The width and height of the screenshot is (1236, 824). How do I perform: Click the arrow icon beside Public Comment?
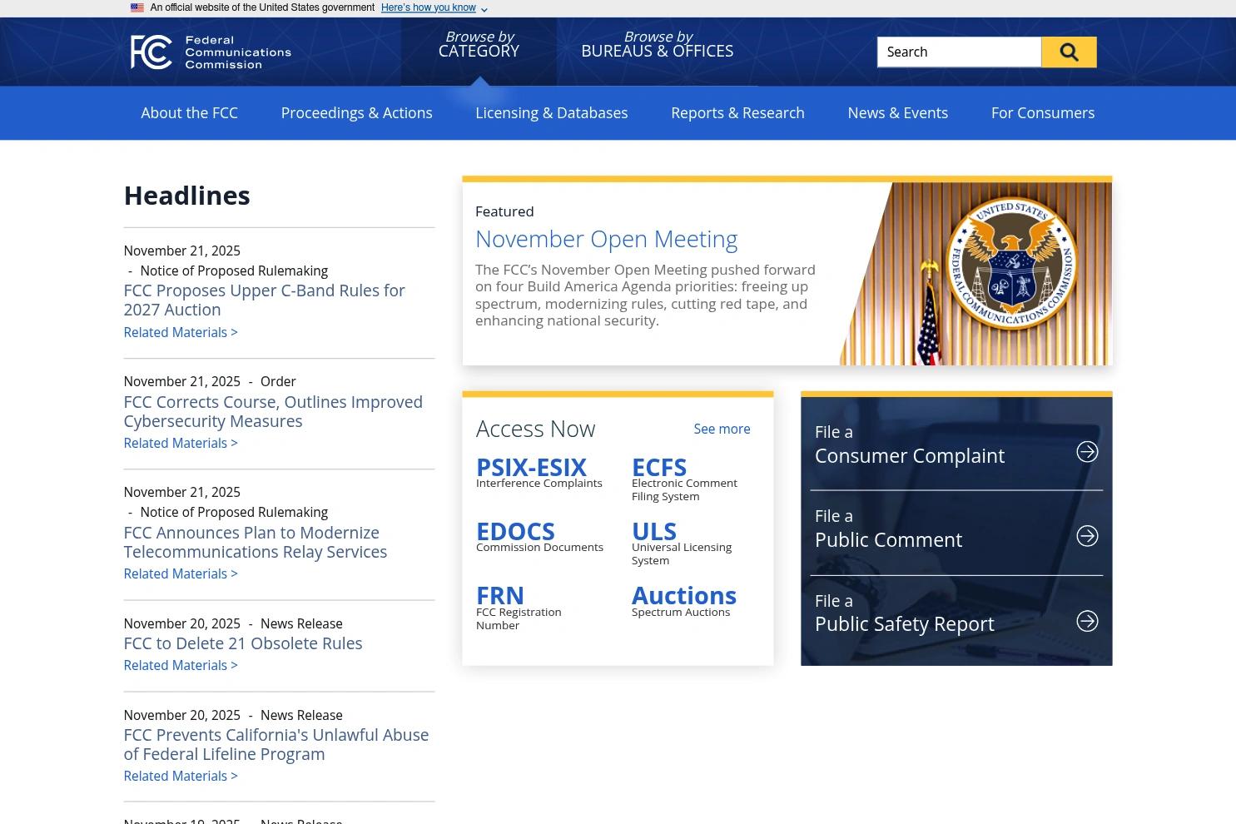pyautogui.click(x=1087, y=536)
